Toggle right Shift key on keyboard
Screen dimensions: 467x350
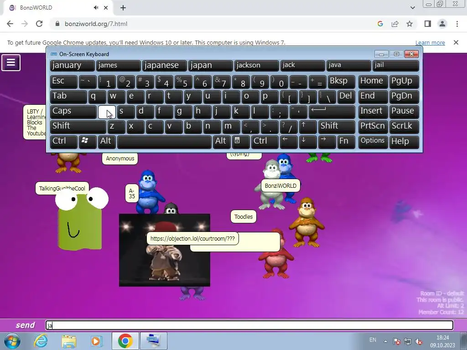click(x=337, y=127)
